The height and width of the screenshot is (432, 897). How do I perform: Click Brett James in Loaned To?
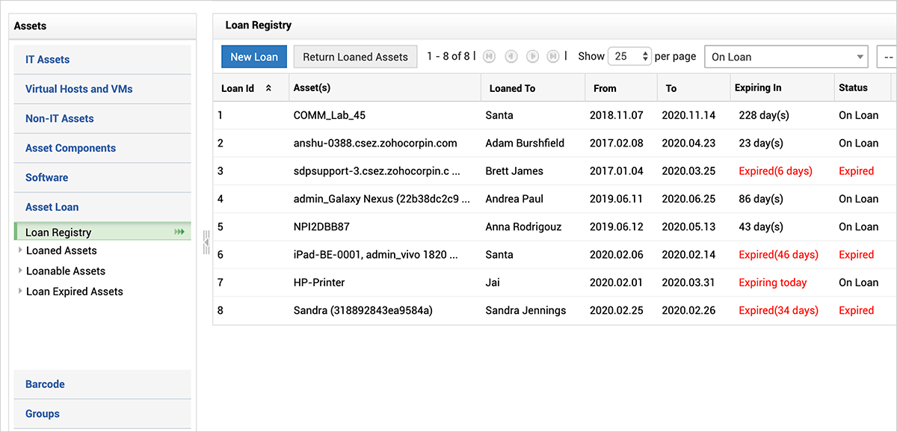tap(514, 171)
